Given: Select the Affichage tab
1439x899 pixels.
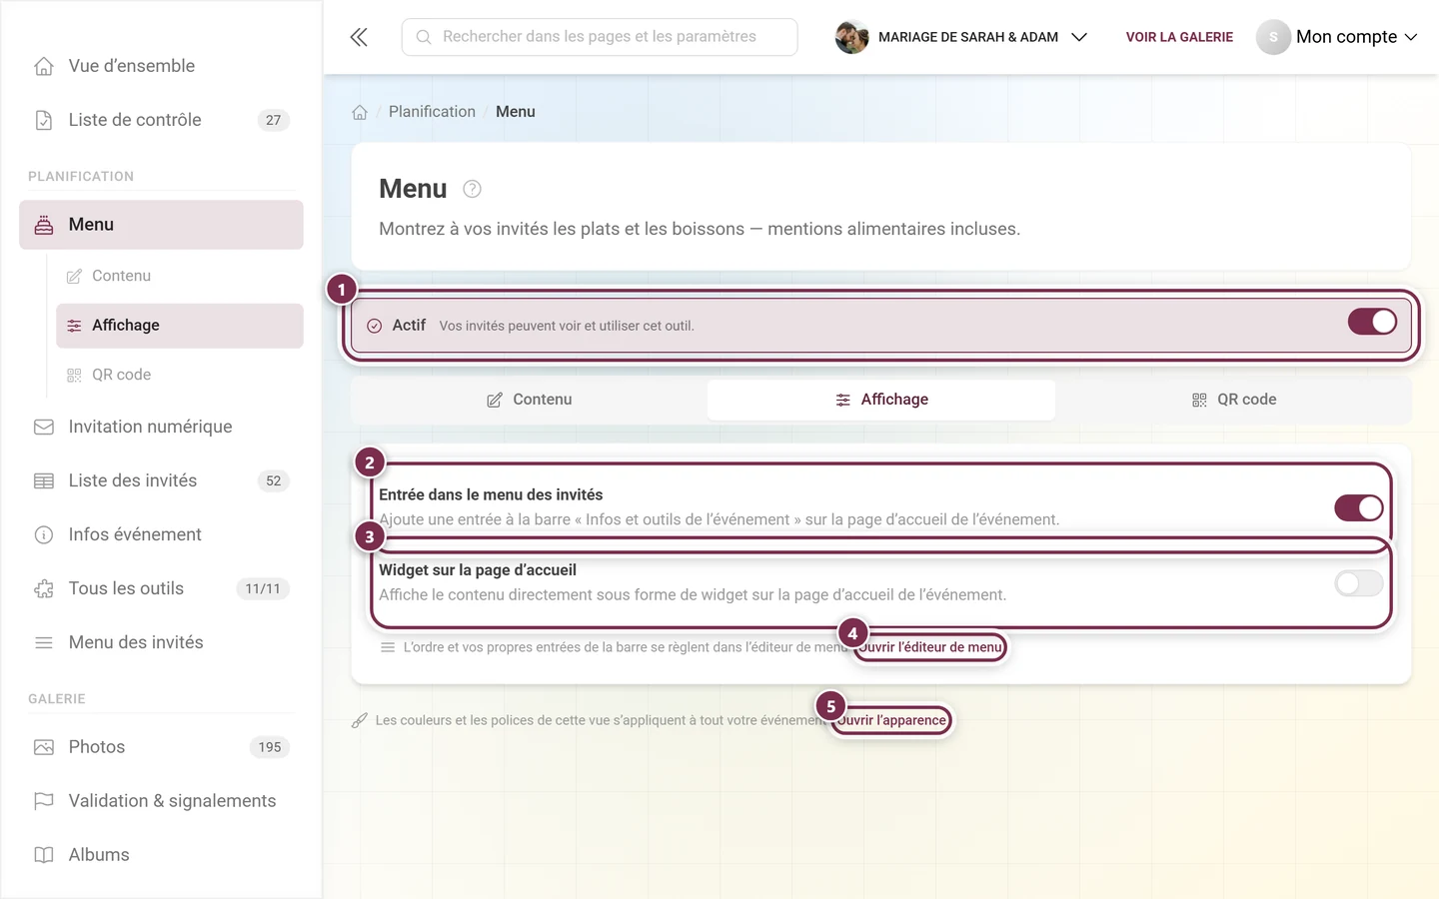Looking at the screenshot, I should [x=881, y=400].
